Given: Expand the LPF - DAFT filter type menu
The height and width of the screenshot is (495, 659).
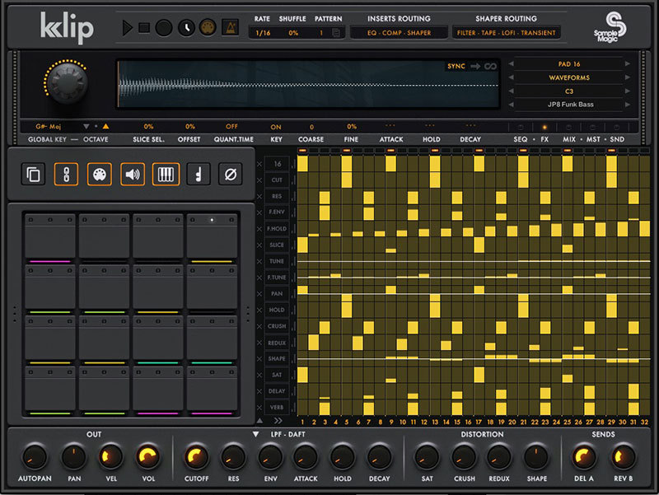Looking at the screenshot, I should point(255,434).
